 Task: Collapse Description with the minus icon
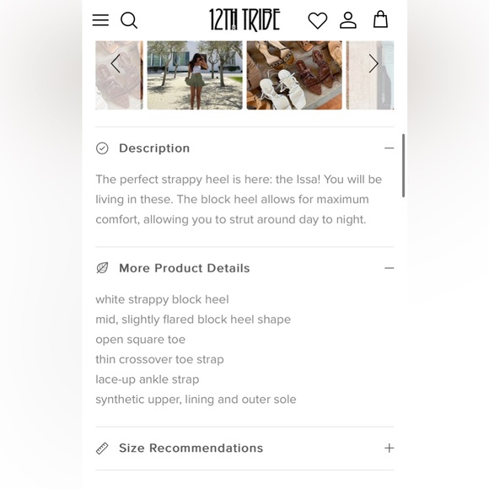point(389,148)
